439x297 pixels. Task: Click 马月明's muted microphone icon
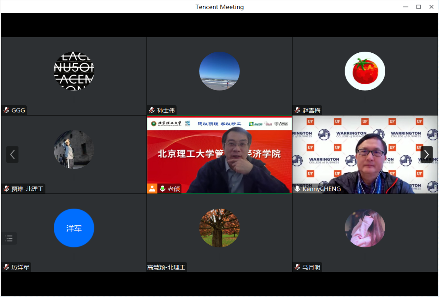297,267
